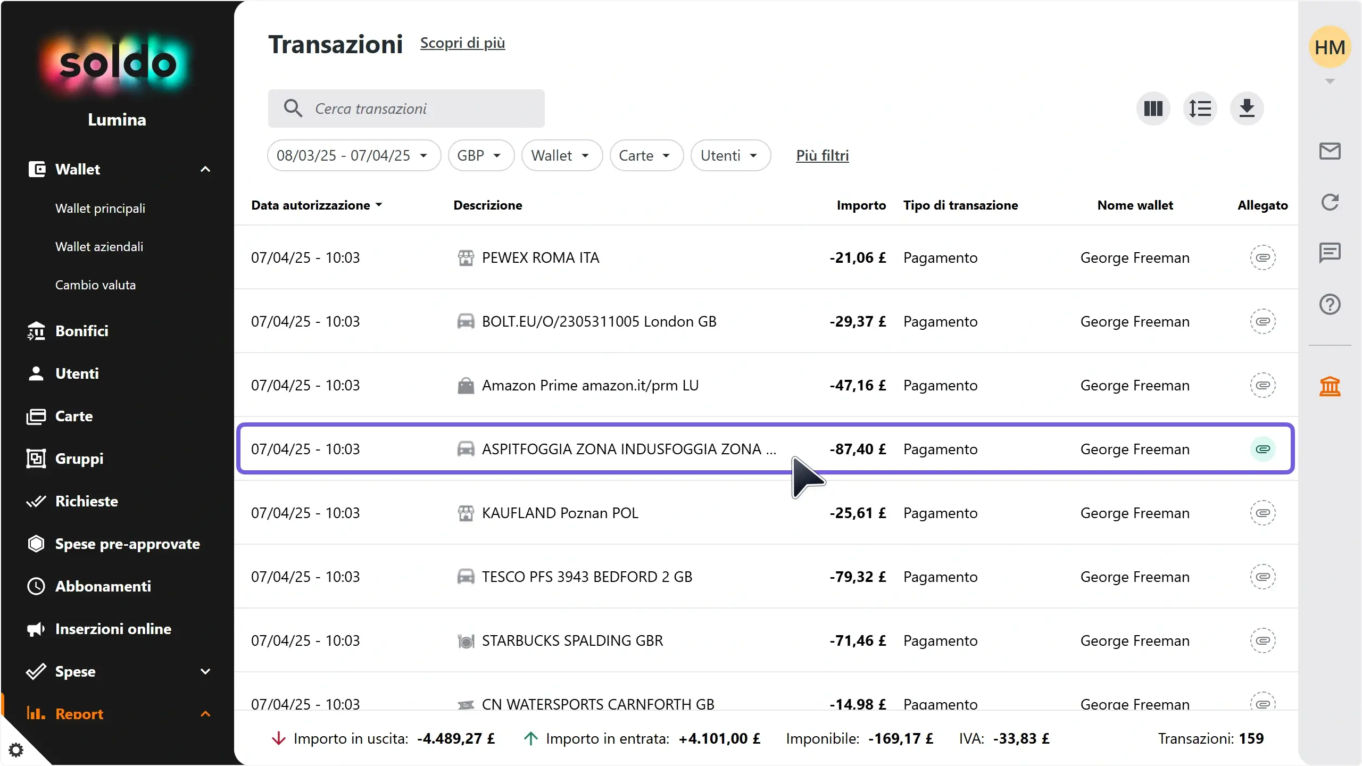Open the Wallet filter dropdown
The width and height of the screenshot is (1362, 766).
coord(562,155)
